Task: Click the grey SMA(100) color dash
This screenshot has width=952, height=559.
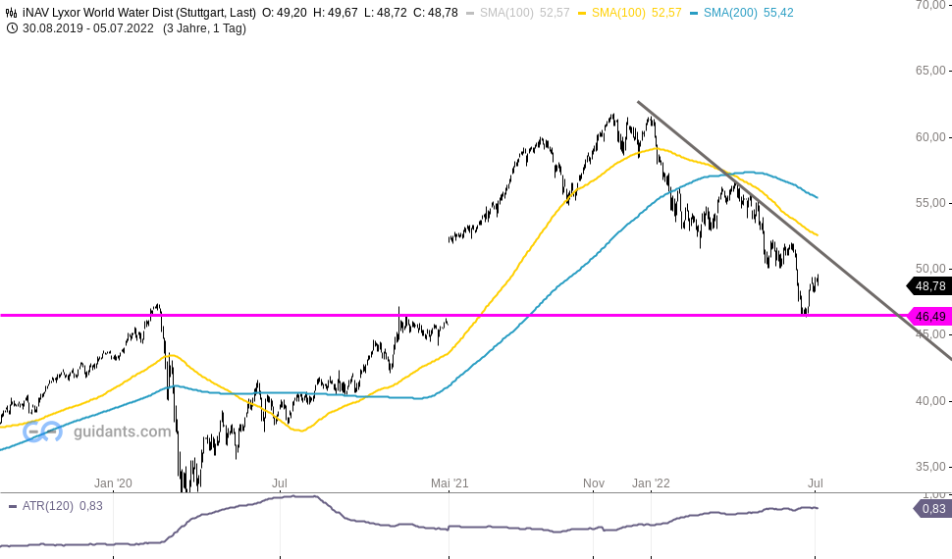Action: [470, 13]
